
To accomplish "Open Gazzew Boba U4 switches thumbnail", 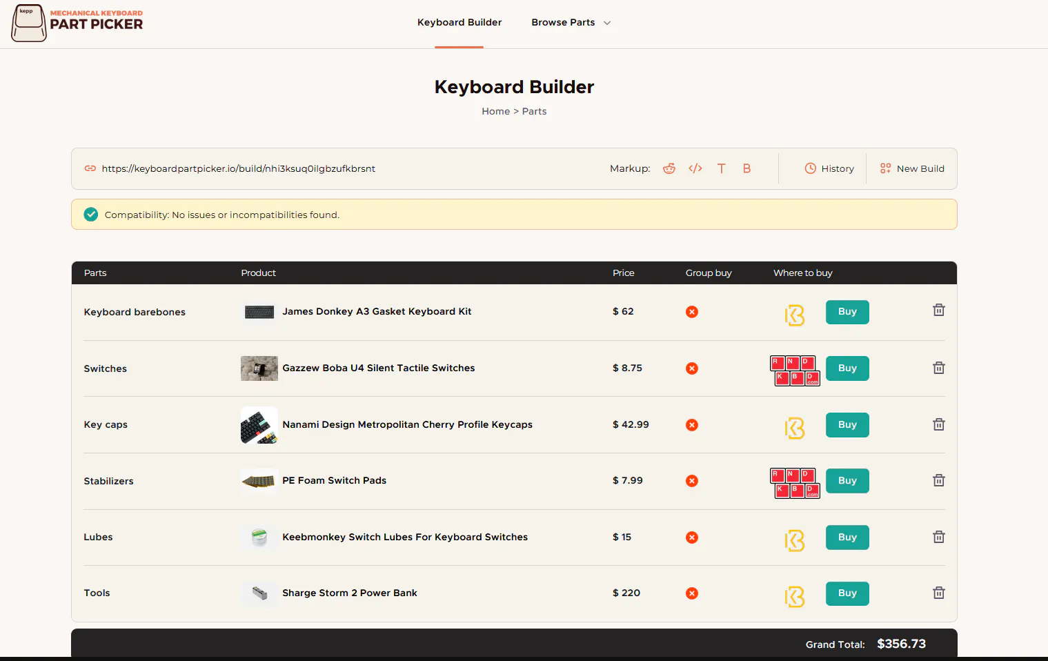I will tap(259, 368).
